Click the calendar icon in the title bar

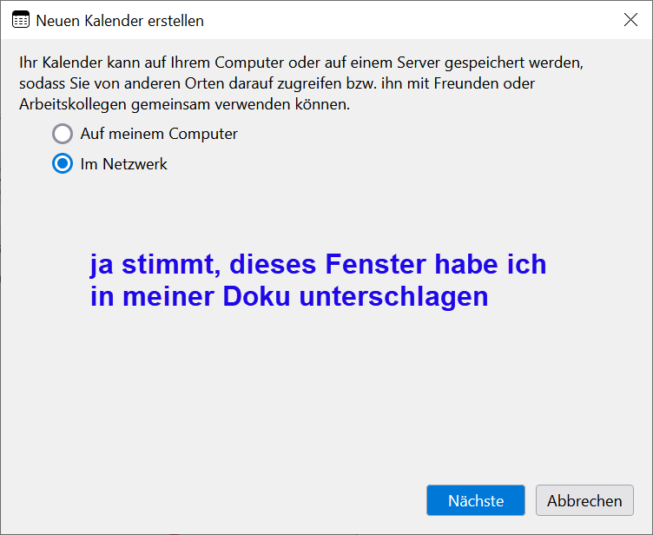coord(20,20)
